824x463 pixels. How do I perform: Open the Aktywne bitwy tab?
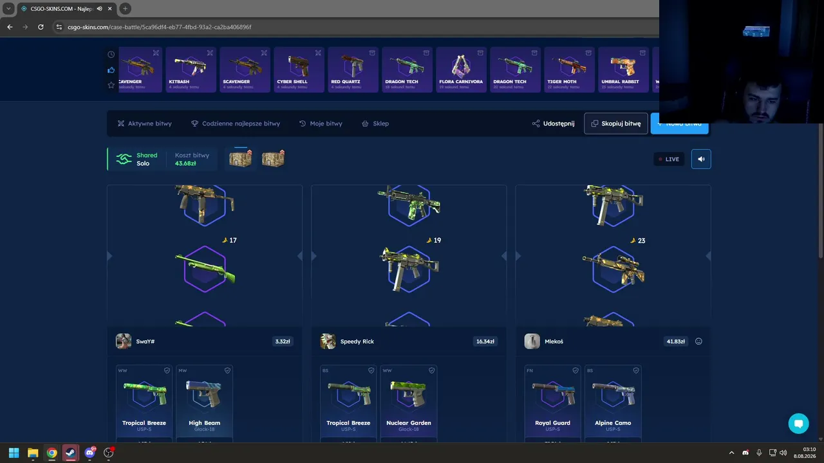(145, 123)
